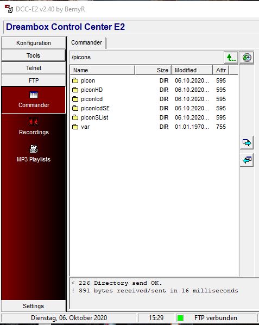Sort file list by Modified column

pos(192,70)
